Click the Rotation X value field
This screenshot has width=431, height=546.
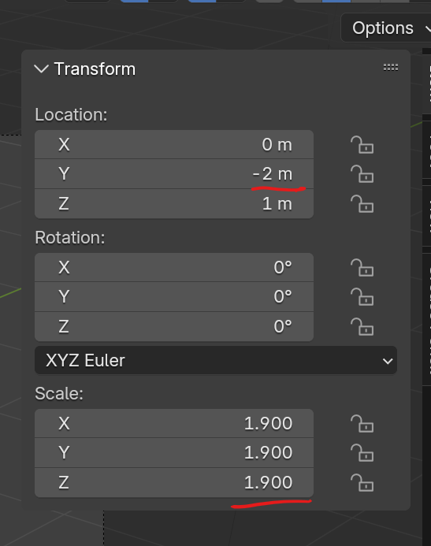[174, 267]
